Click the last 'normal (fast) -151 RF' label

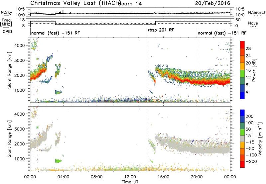222,33
